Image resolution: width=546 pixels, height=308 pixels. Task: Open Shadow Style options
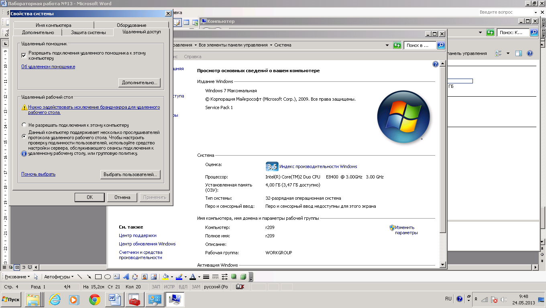(x=234, y=277)
